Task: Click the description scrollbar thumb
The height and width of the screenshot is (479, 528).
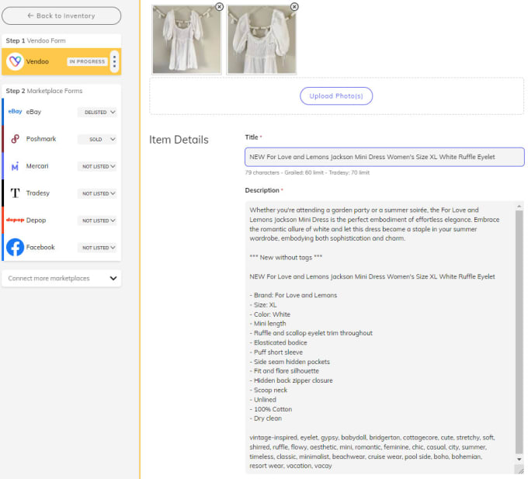Action: (x=519, y=332)
